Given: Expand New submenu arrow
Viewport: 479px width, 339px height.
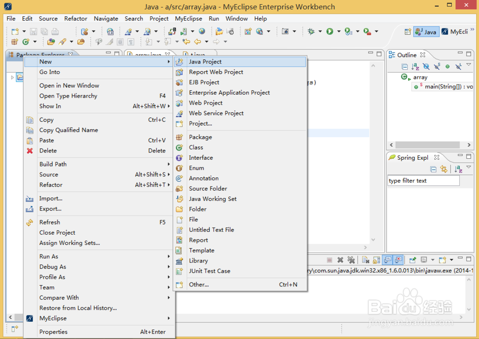Looking at the screenshot, I should click(169, 62).
